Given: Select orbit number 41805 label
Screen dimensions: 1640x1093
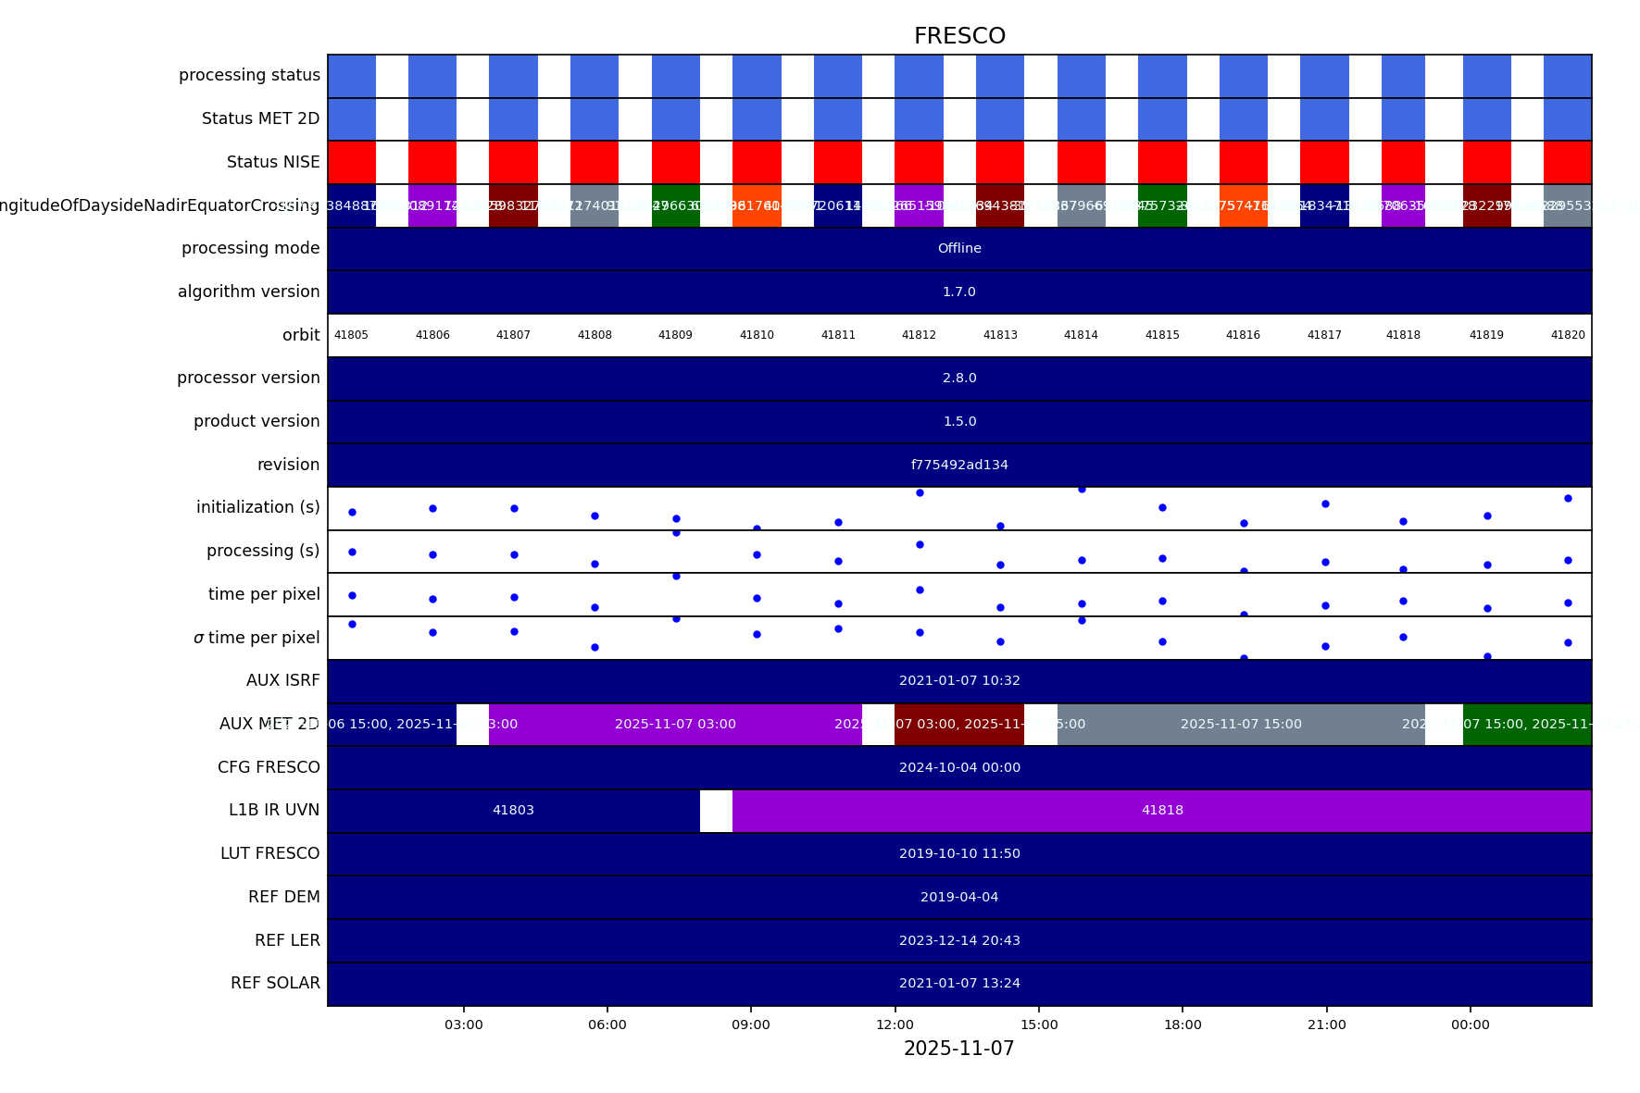Looking at the screenshot, I should [x=351, y=335].
